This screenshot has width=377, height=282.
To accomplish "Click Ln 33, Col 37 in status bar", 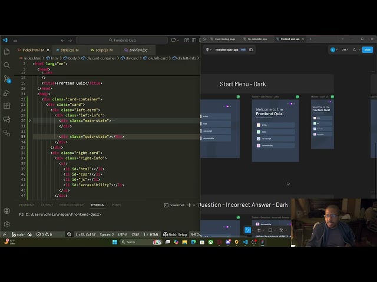I will 85,234.
